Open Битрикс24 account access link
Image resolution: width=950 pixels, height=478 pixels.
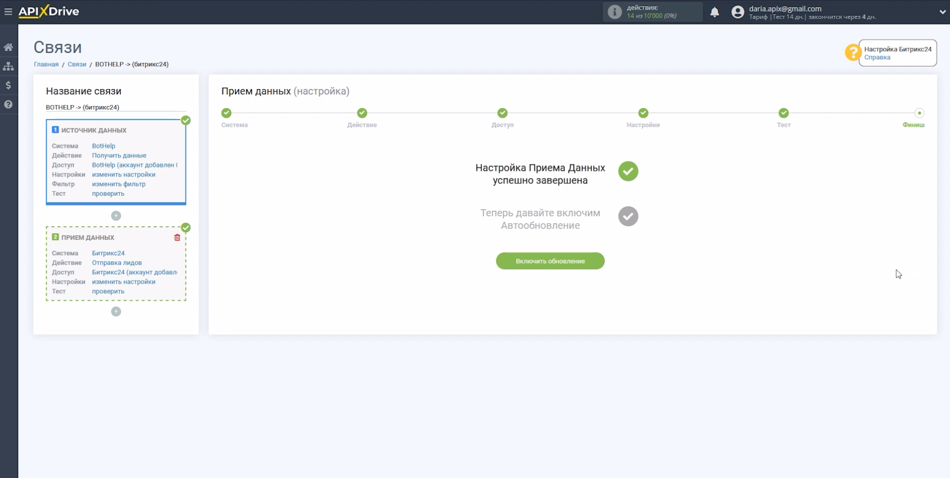pyautogui.click(x=135, y=272)
